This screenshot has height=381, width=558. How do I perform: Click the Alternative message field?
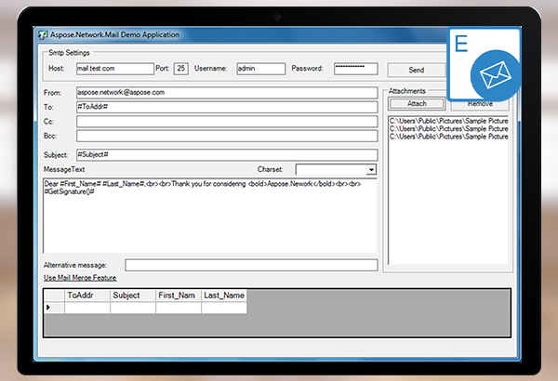tap(251, 265)
